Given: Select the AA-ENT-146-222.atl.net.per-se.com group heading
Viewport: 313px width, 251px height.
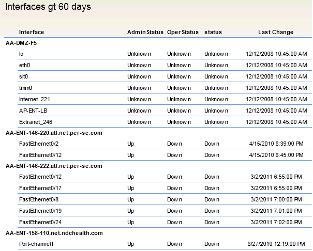Looking at the screenshot, I should (x=54, y=166).
